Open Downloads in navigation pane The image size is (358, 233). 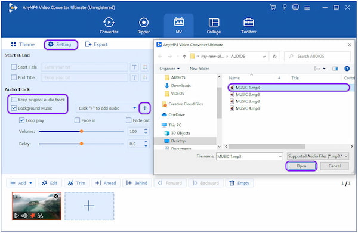[x=178, y=85]
